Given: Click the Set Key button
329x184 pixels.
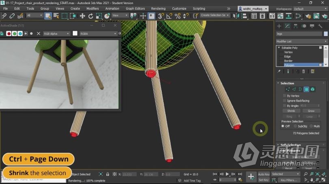Looking at the screenshot, I should (264, 180).
